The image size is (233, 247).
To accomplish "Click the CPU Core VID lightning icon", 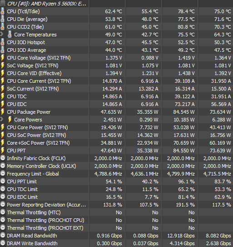I will pyautogui.click(x=2, y=73).
